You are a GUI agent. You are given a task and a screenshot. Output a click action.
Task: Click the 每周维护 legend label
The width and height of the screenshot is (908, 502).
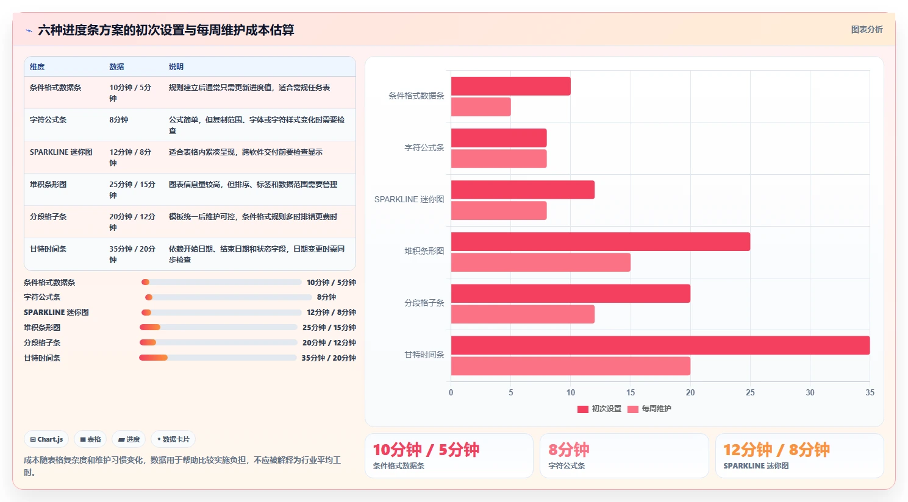point(656,409)
